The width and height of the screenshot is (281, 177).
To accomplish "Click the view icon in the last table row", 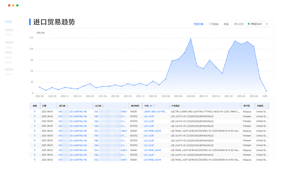I will [35, 160].
